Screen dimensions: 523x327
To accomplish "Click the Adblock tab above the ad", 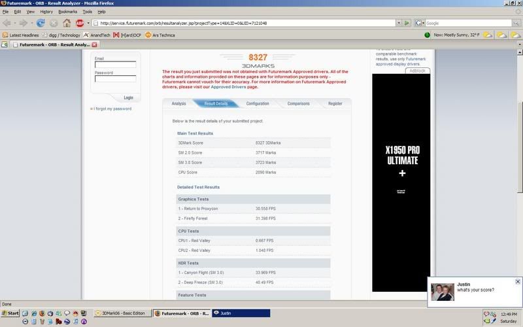I will (417, 71).
